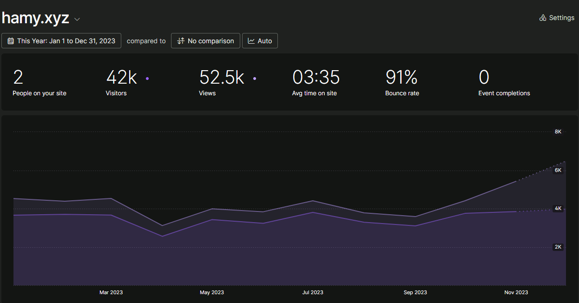Open the Settings page
This screenshot has width=579, height=303.
(x=557, y=17)
